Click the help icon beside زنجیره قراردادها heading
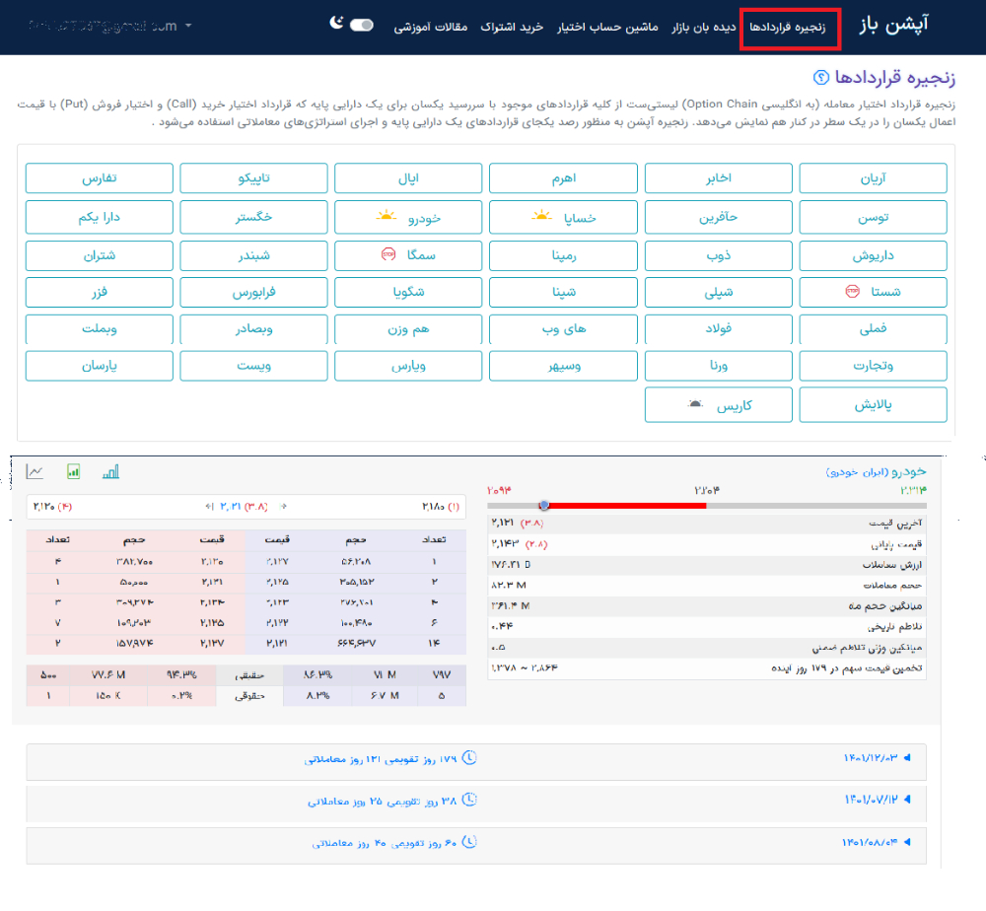The height and width of the screenshot is (911, 986). [x=820, y=77]
